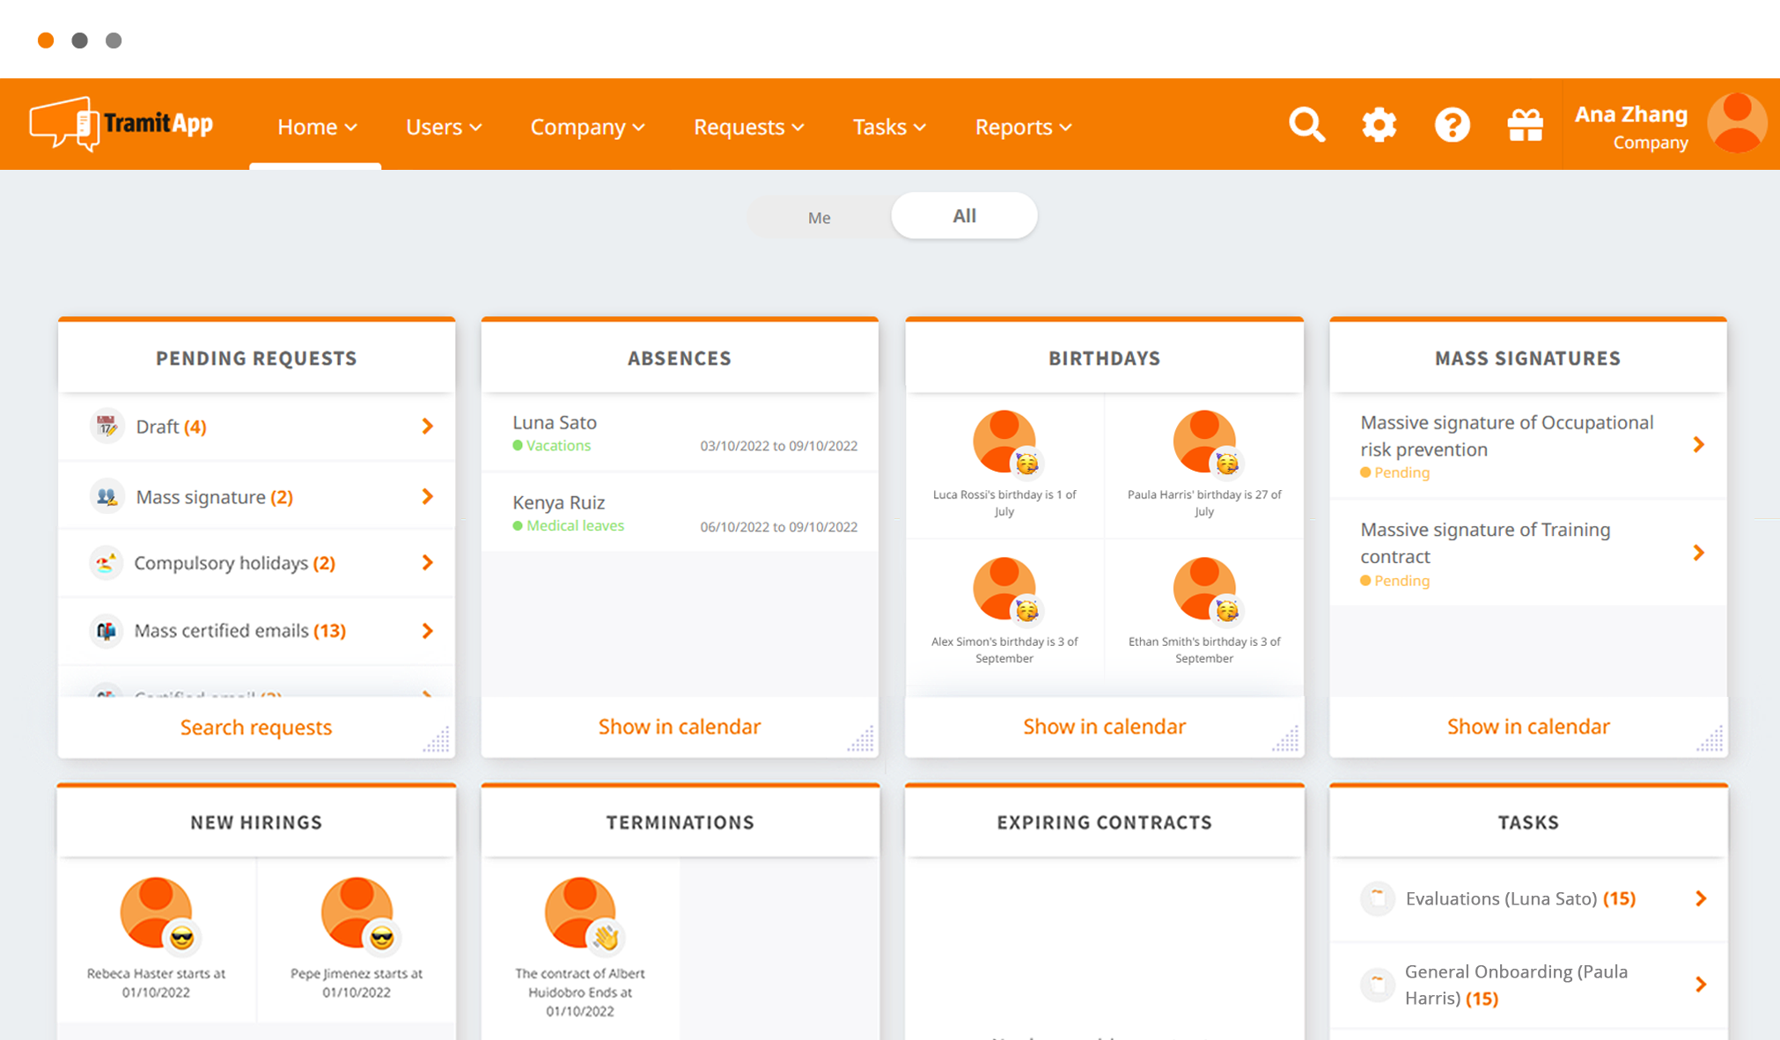Screen dimensions: 1780x1040
Task: Click Alex Simon's birthday avatar
Action: [1004, 589]
